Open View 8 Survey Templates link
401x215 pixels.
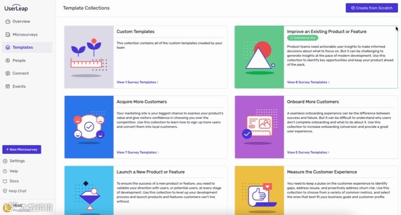point(307,82)
